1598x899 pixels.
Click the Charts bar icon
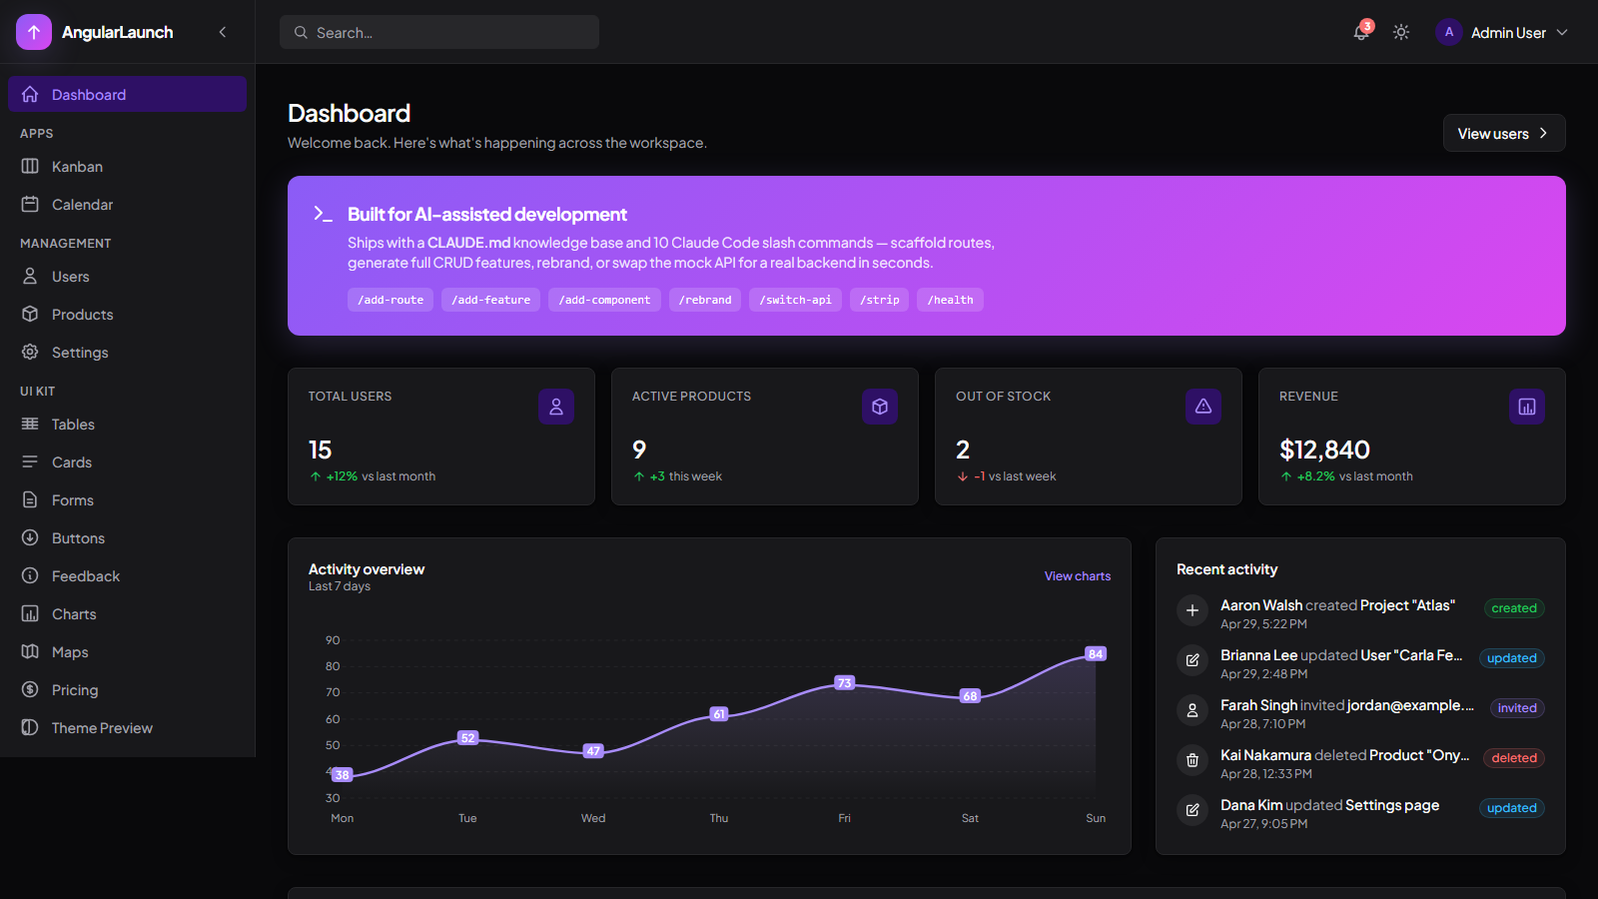pyautogui.click(x=30, y=613)
